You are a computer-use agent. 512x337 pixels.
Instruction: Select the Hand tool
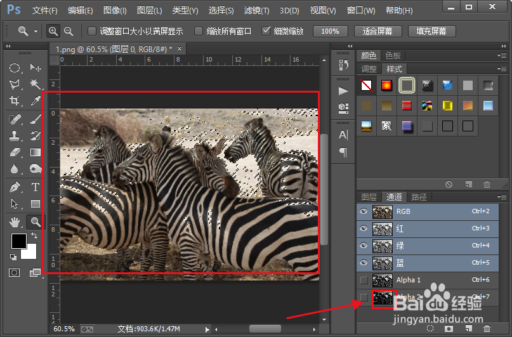click(x=15, y=222)
